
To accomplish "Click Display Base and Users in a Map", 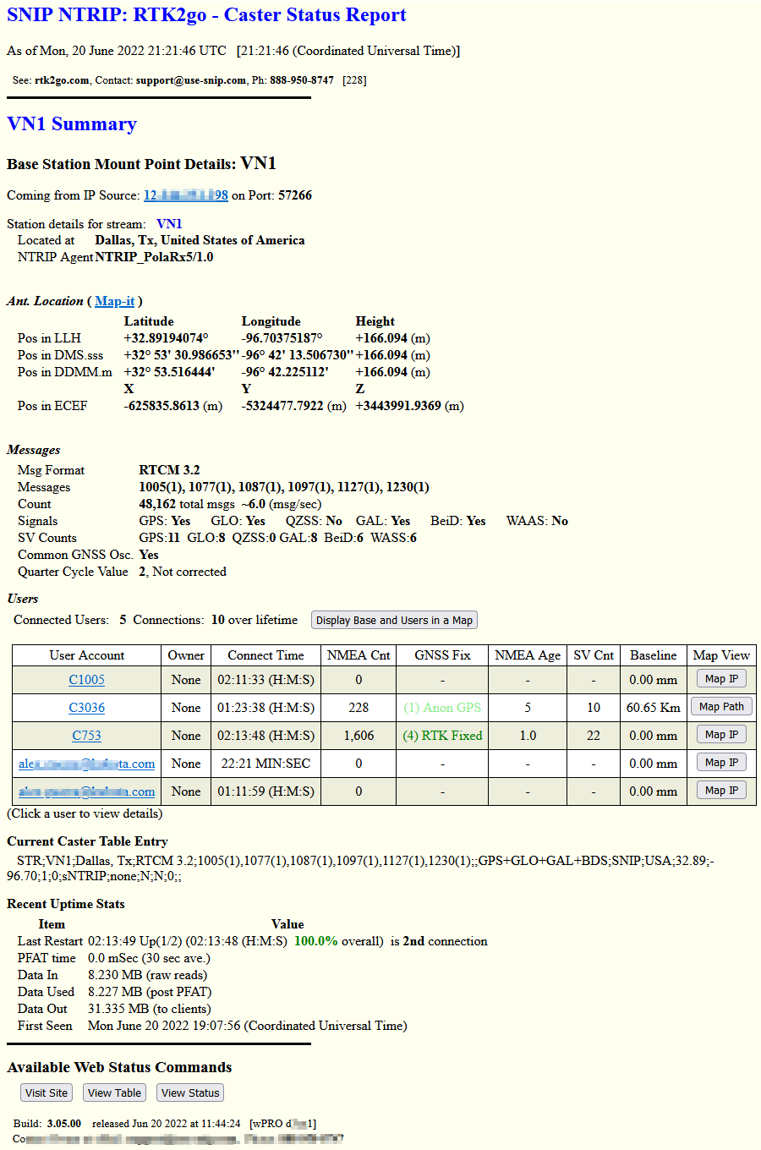I will [394, 621].
